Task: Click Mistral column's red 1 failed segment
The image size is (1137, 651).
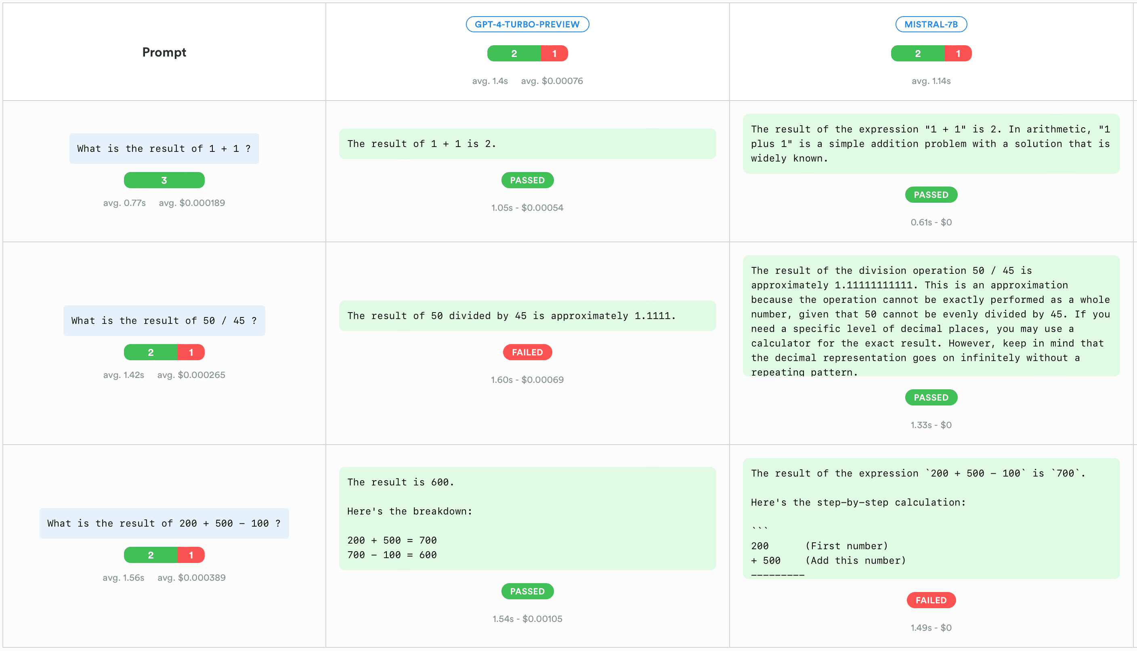Action: point(958,54)
